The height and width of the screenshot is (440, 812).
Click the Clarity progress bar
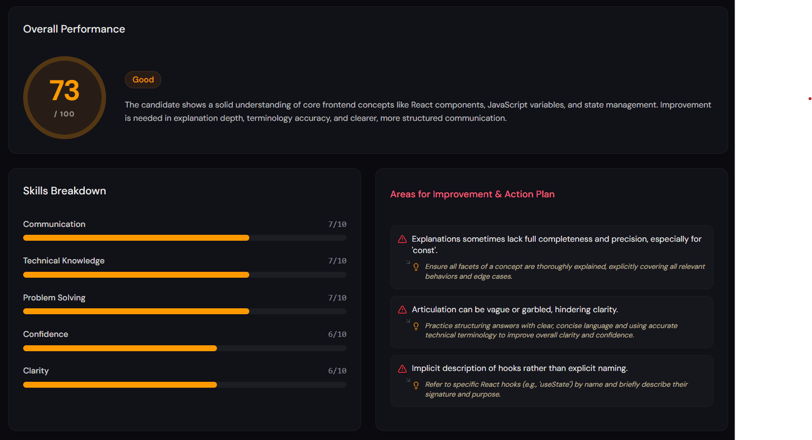click(x=185, y=385)
